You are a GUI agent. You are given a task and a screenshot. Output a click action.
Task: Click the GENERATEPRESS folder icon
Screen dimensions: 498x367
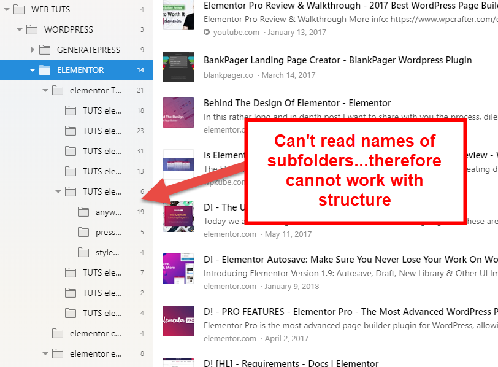click(x=45, y=50)
